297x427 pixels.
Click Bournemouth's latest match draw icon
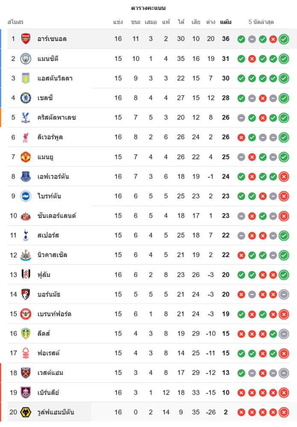point(284,295)
